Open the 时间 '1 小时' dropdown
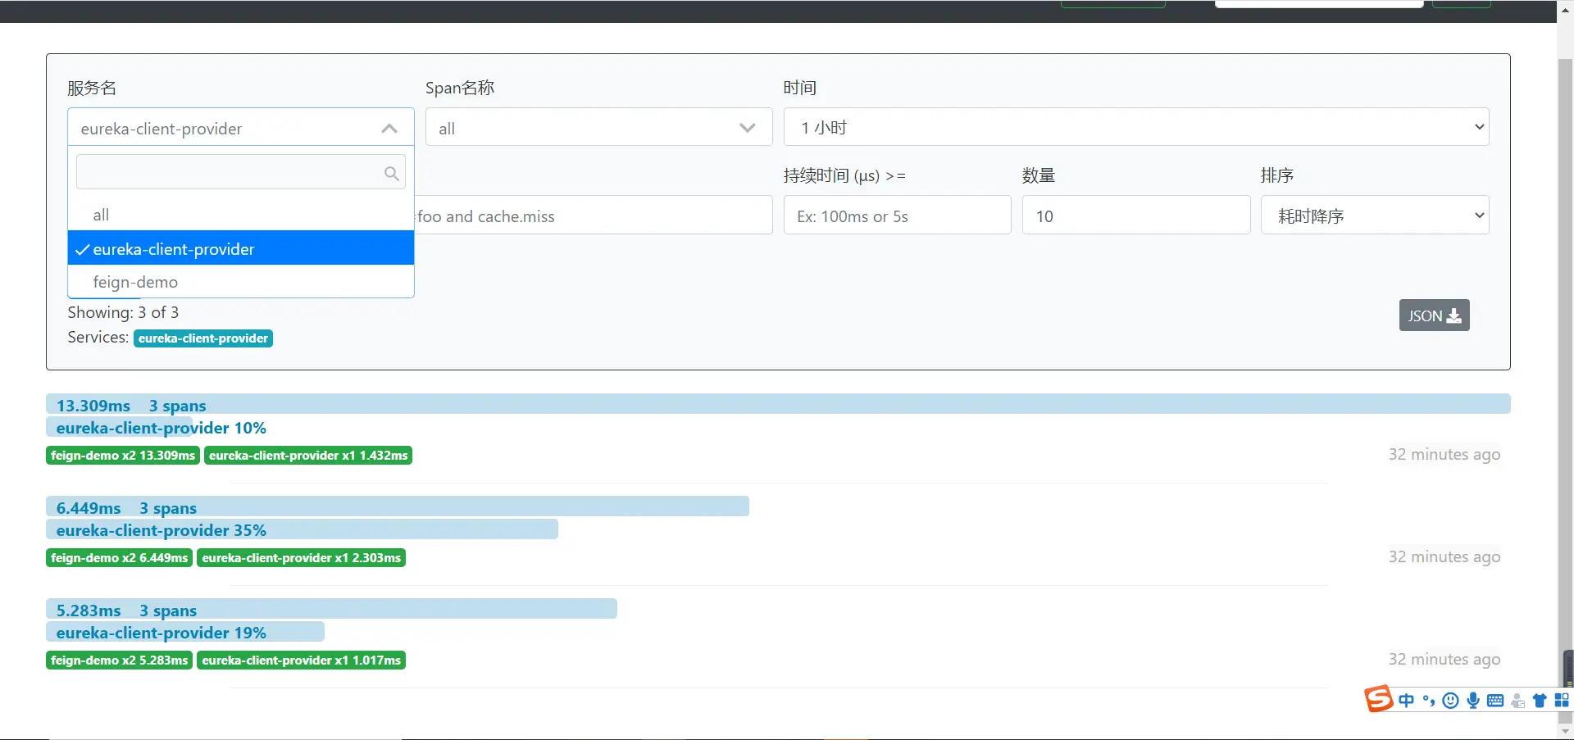 point(1136,127)
